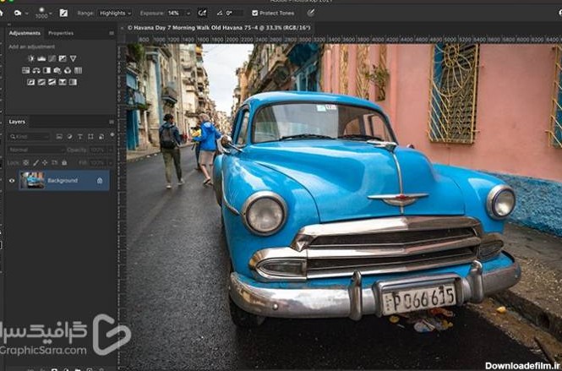
Task: Click the Background layer padlock icon
Action: (x=100, y=181)
